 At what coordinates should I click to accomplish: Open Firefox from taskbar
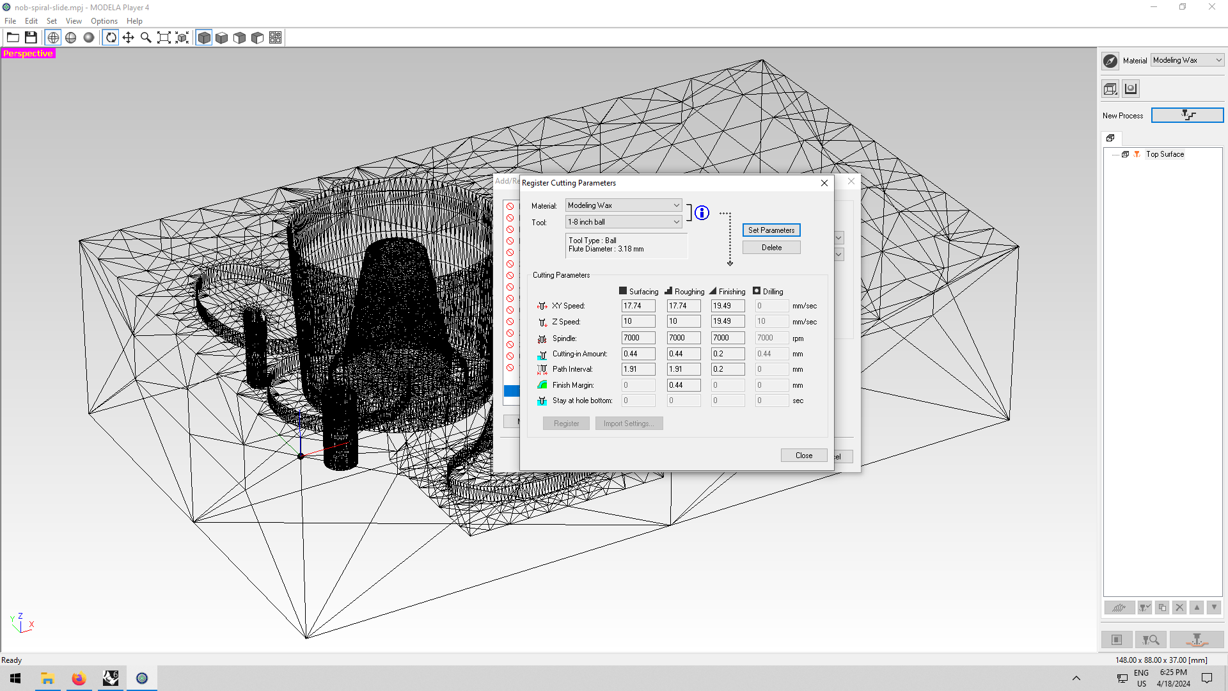tap(79, 678)
